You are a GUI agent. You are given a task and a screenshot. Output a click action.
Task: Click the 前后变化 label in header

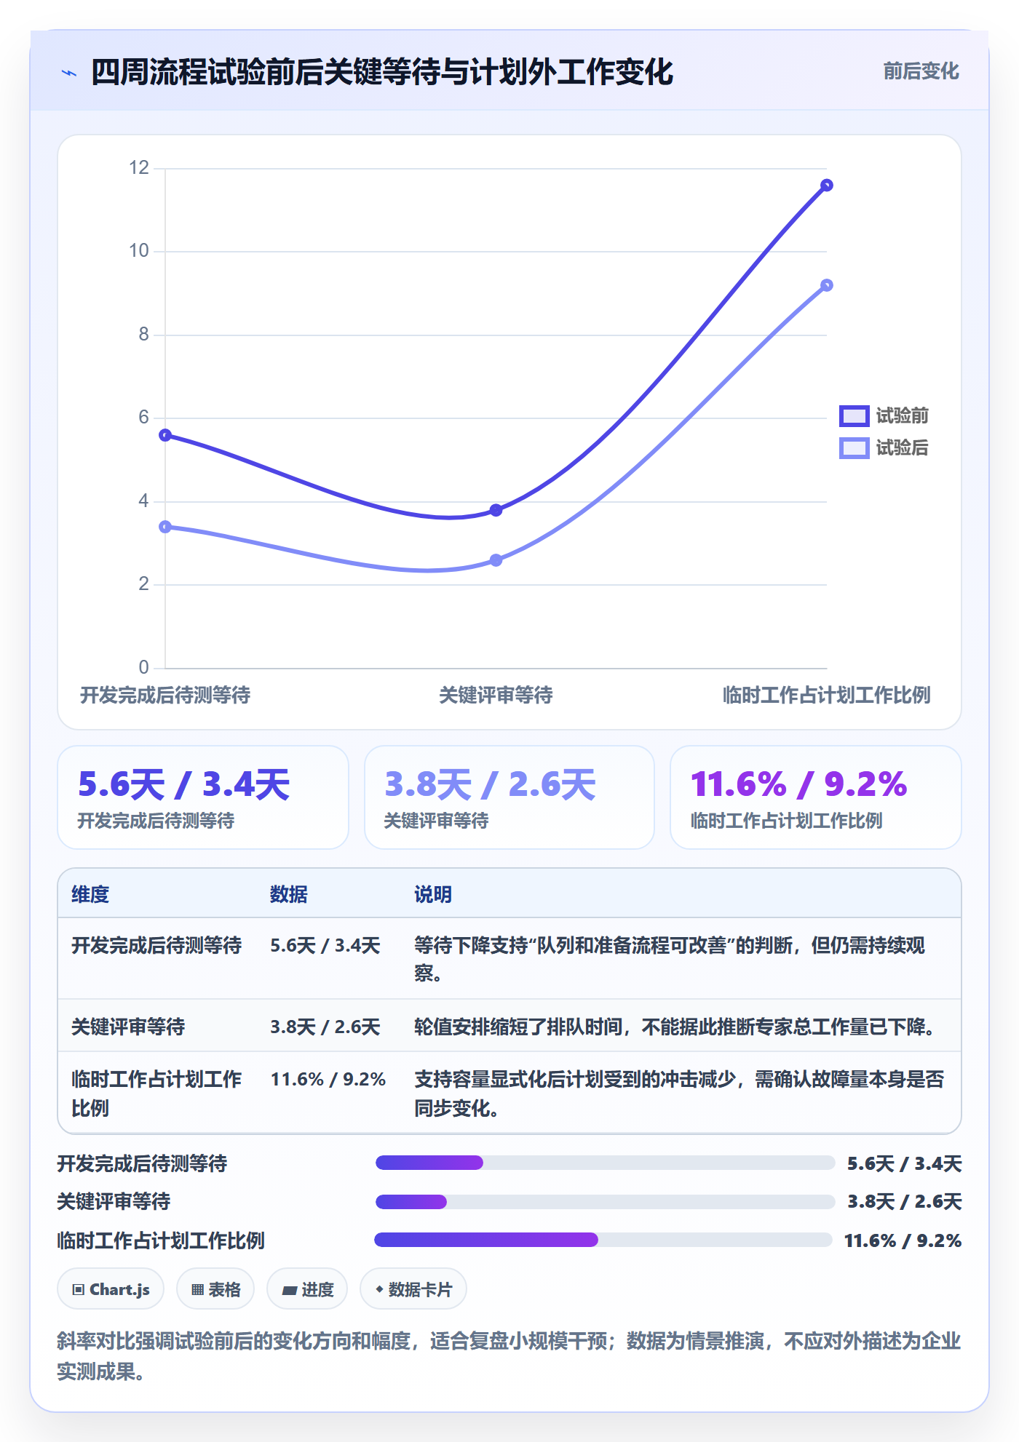click(921, 71)
